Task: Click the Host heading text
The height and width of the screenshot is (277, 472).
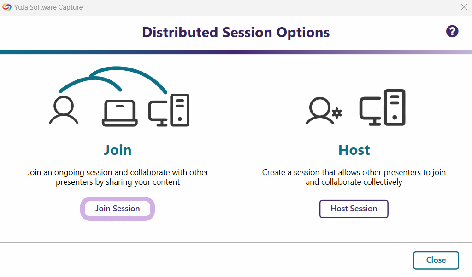Action: point(354,150)
